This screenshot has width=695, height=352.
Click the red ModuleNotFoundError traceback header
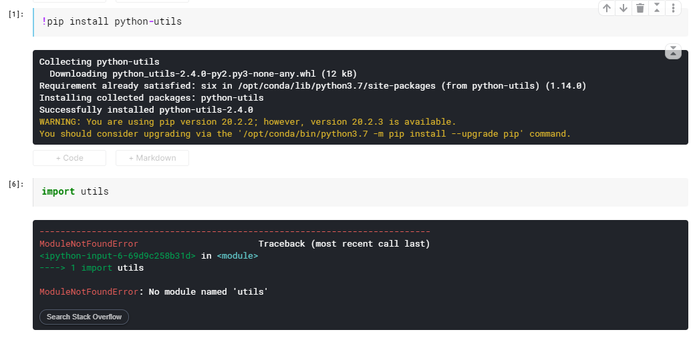coord(89,244)
